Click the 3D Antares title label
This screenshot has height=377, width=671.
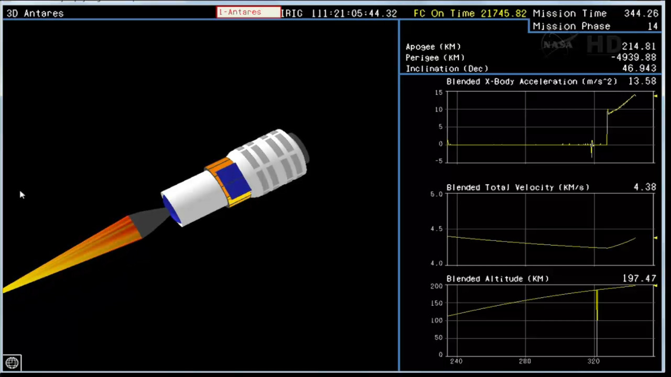pyautogui.click(x=35, y=13)
